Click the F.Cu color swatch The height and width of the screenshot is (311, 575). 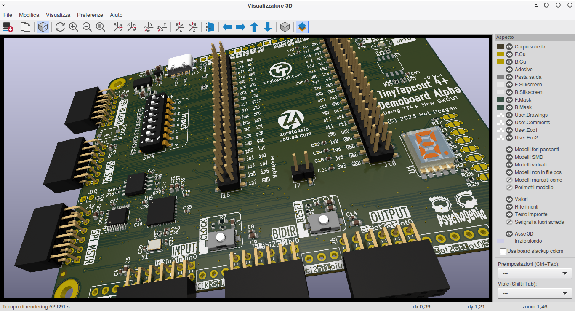click(500, 54)
